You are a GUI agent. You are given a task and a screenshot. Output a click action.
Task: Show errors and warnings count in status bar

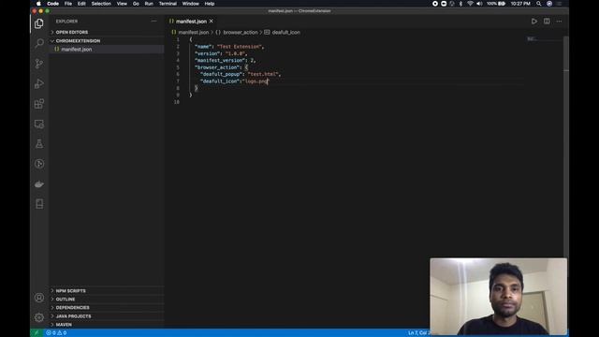[56, 333]
